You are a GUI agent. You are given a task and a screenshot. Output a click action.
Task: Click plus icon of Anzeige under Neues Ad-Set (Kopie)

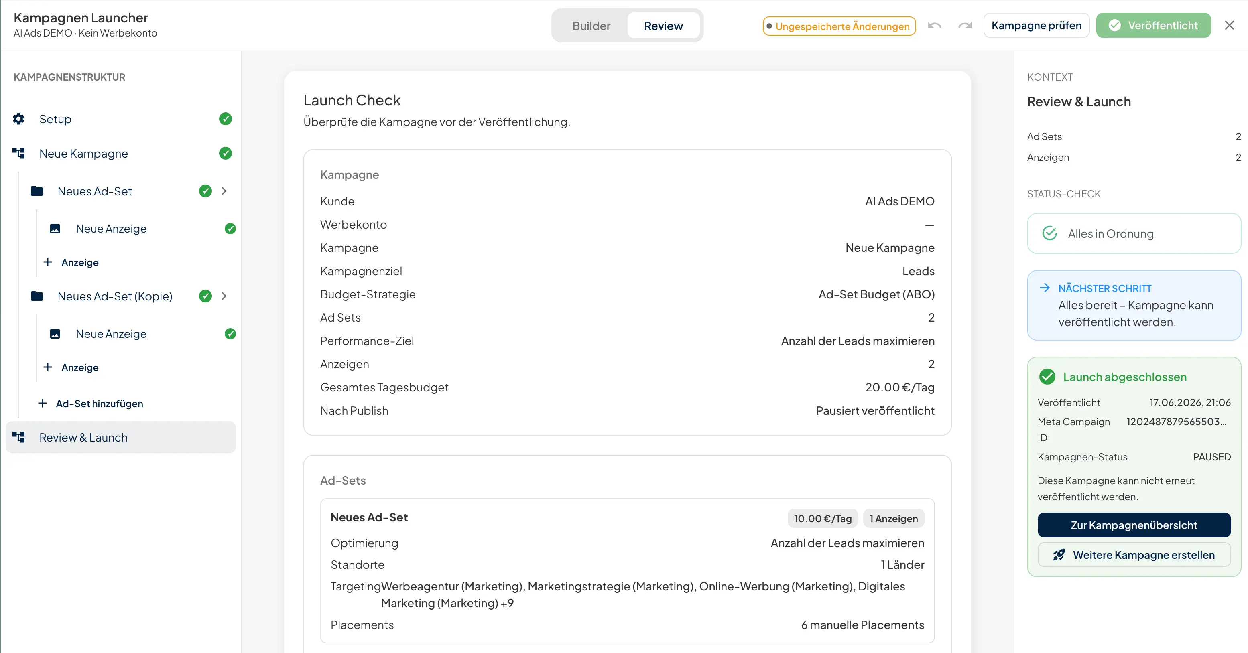[x=47, y=367]
